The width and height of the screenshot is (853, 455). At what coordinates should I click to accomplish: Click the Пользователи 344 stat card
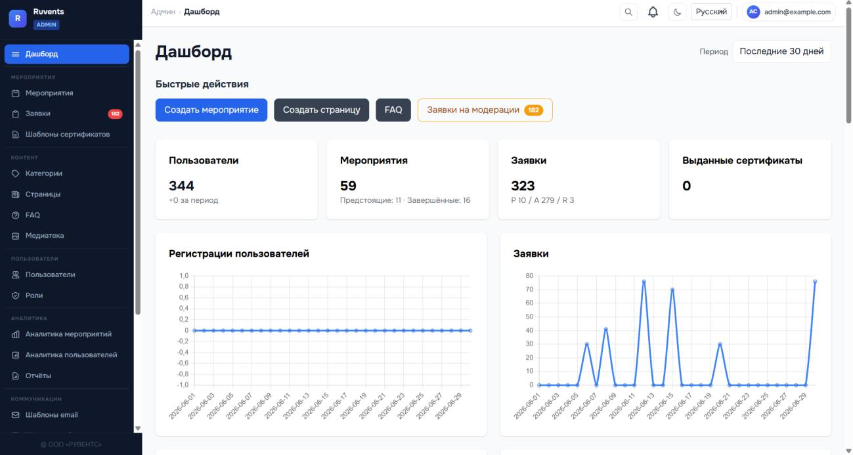pyautogui.click(x=236, y=179)
